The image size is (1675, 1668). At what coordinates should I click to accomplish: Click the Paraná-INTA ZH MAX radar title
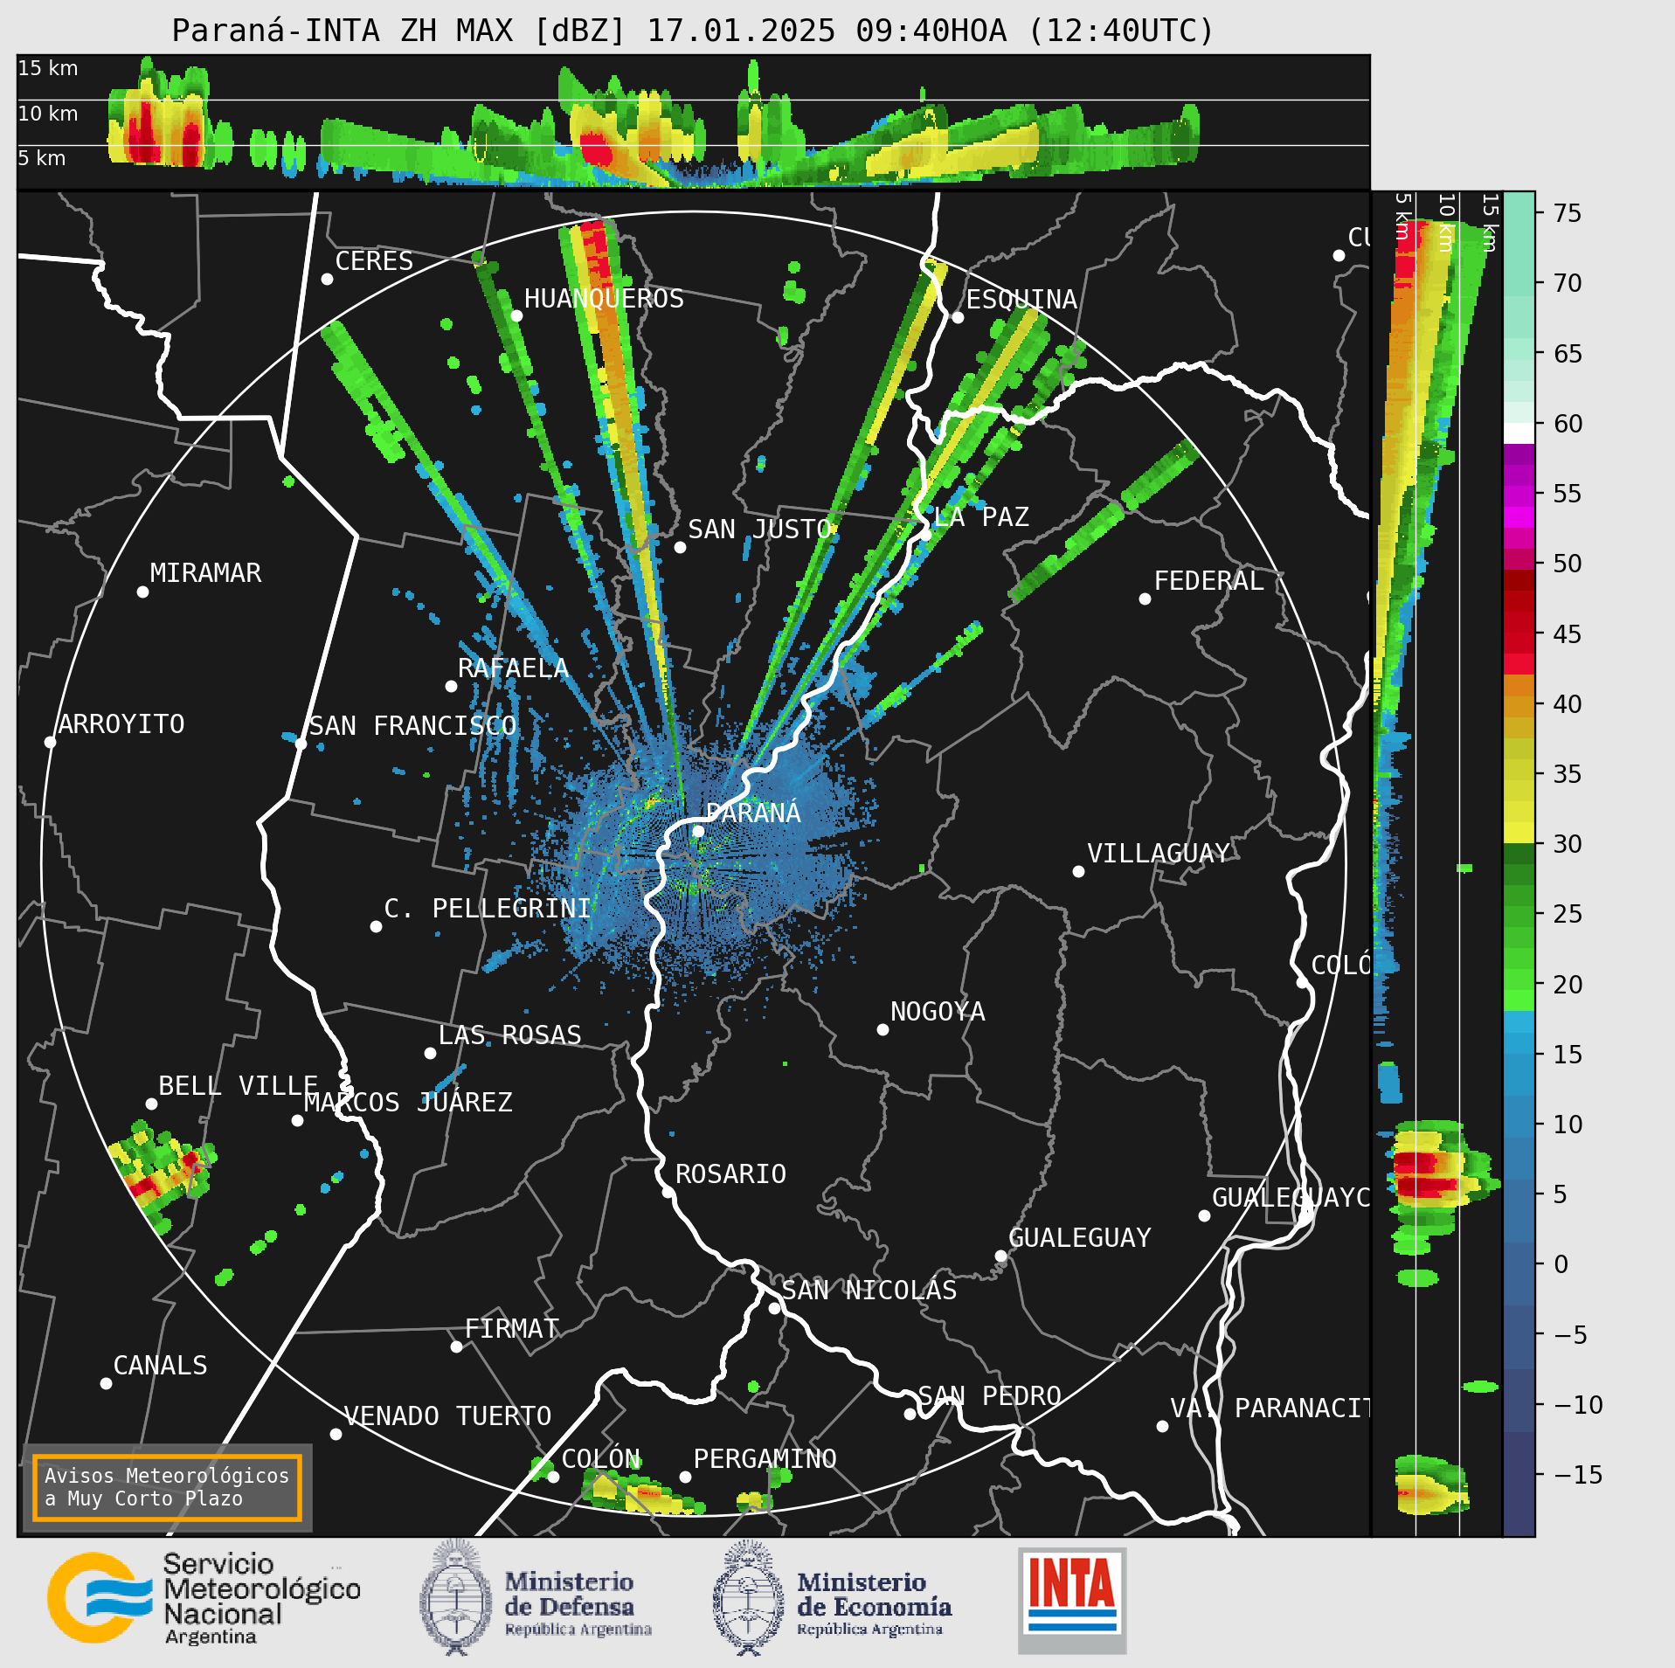pos(693,31)
